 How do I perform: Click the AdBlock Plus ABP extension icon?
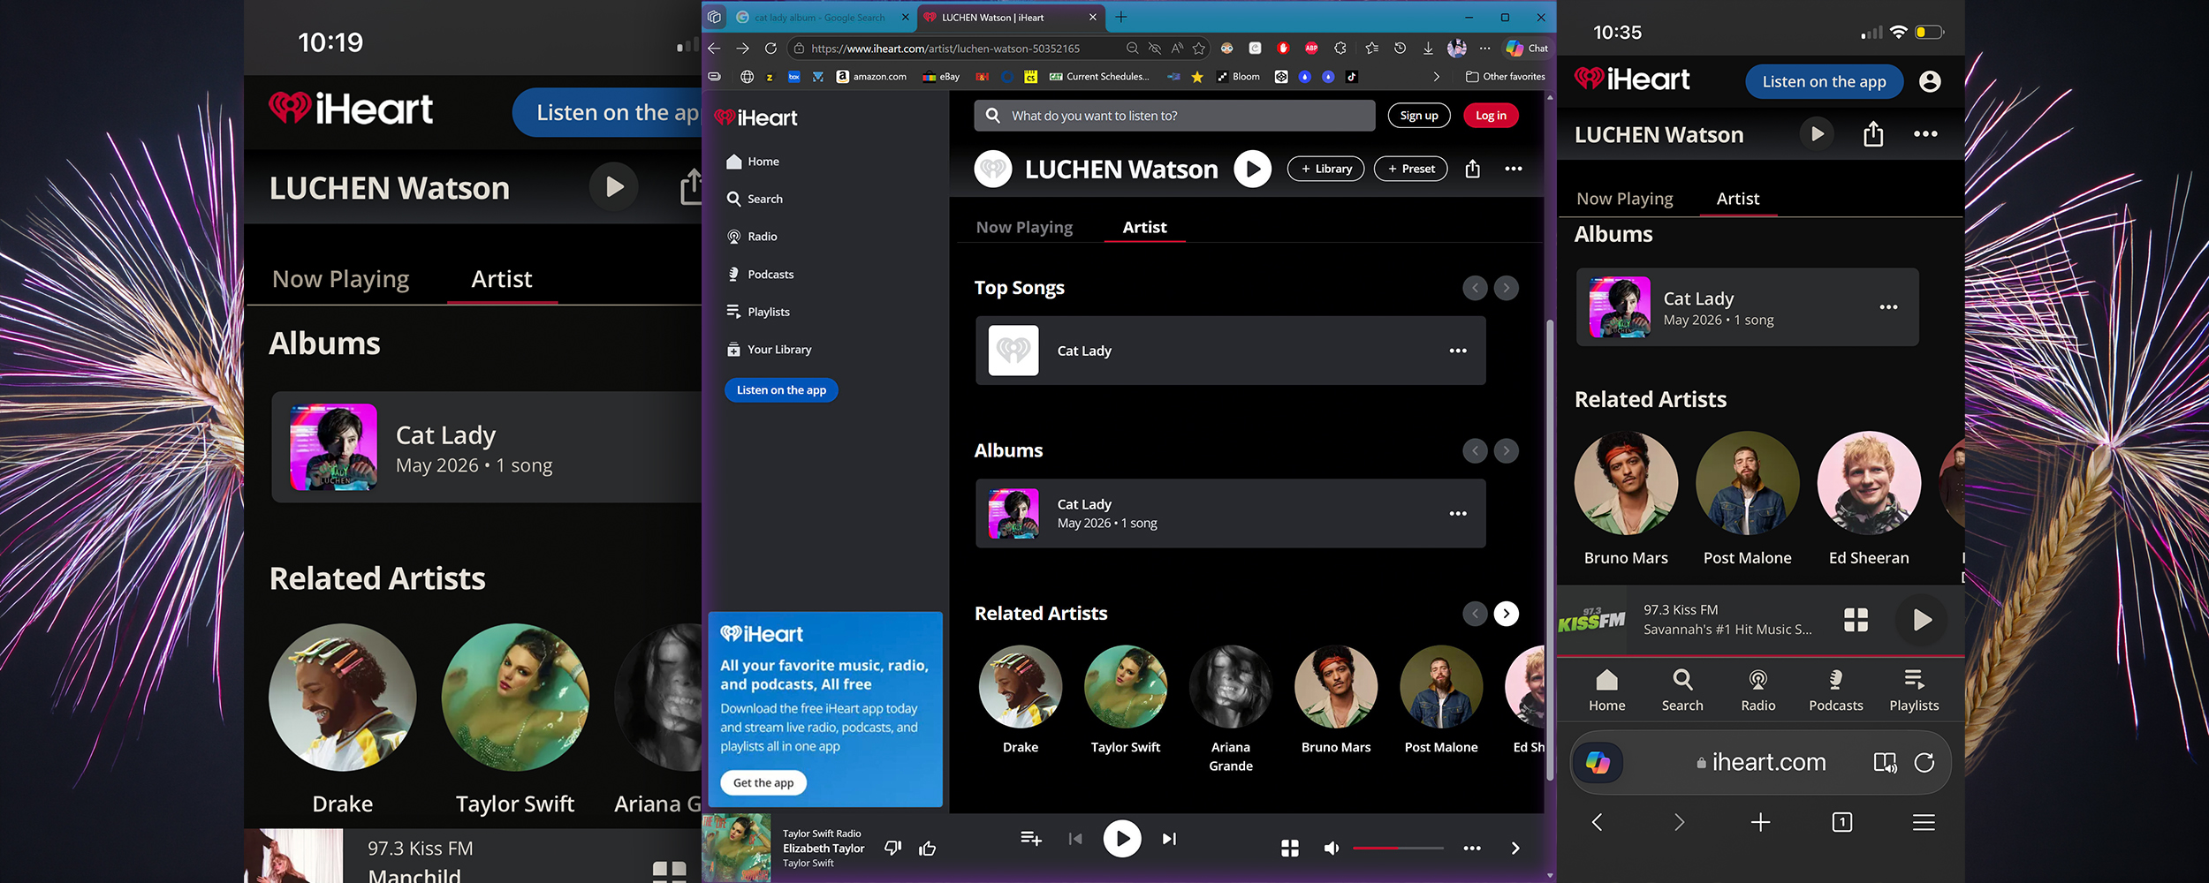1311,49
